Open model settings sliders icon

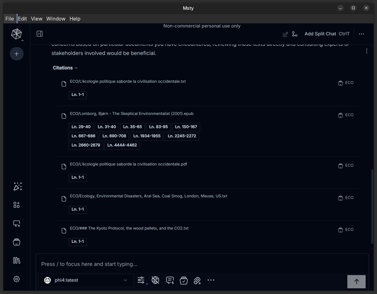point(141,280)
